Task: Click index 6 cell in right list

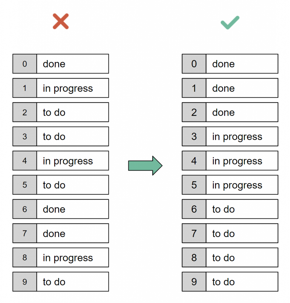Action: coord(194,209)
